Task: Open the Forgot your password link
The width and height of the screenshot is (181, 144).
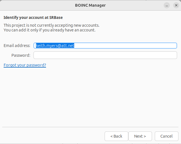Action: point(25,65)
